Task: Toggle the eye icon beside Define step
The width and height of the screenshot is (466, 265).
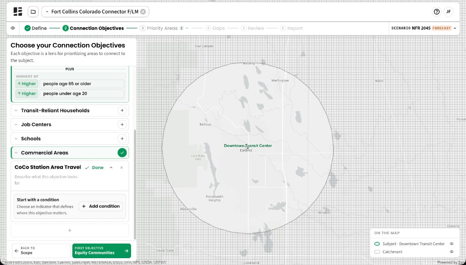Action: click(x=13, y=28)
